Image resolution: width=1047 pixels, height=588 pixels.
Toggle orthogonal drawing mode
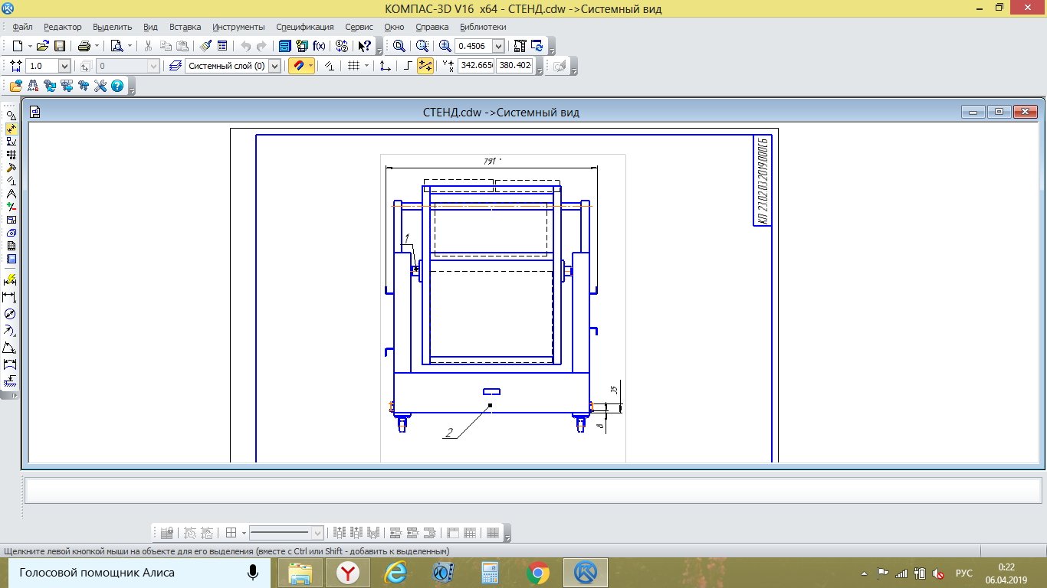(408, 66)
